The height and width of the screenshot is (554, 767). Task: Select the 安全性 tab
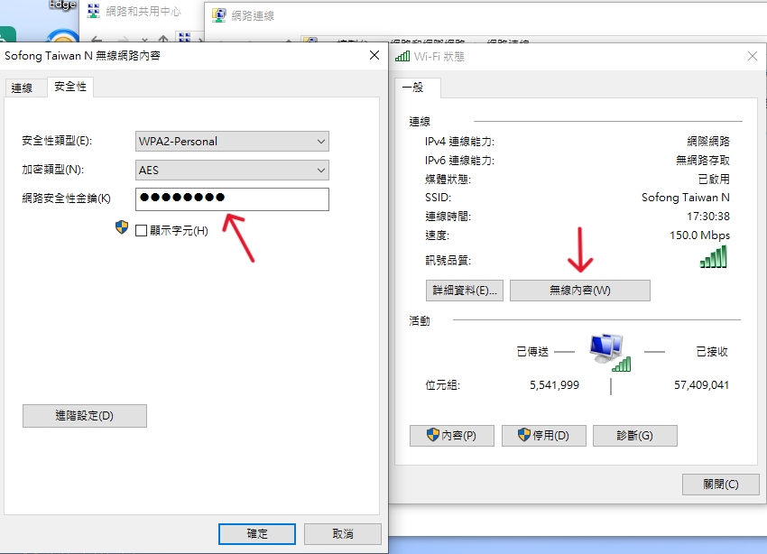(70, 87)
